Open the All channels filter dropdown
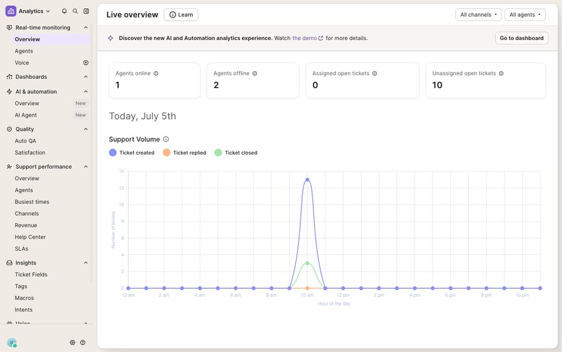The image size is (562, 352). [478, 15]
